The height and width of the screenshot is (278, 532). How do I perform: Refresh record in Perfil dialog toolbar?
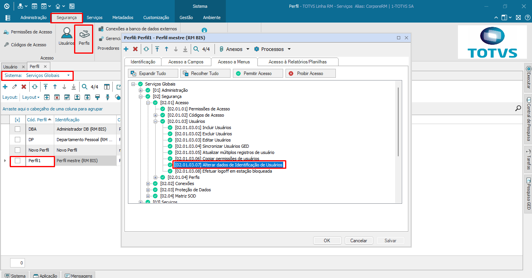(146, 49)
